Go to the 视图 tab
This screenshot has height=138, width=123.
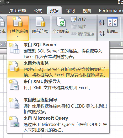(x=87, y=11)
